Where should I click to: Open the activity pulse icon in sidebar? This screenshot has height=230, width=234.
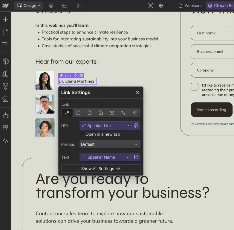point(5,140)
